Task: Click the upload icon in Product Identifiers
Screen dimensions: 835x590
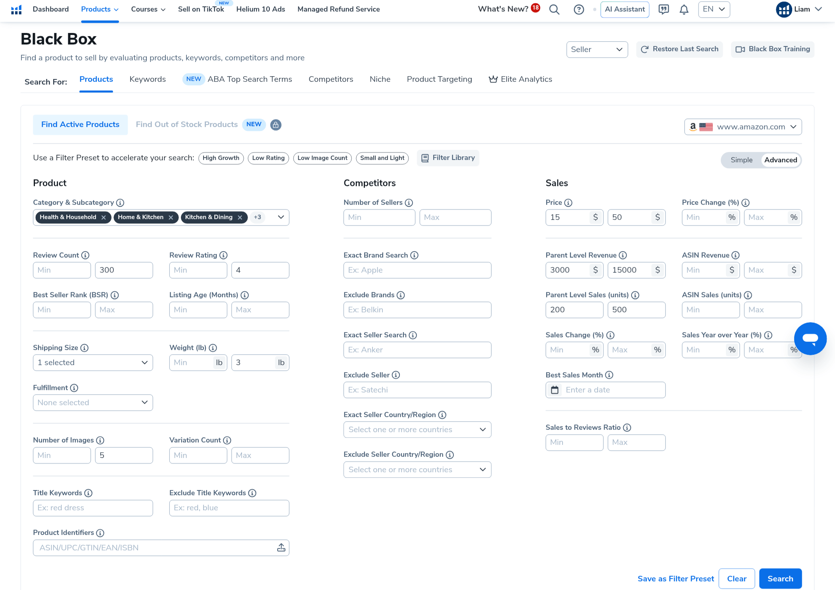Action: [281, 548]
